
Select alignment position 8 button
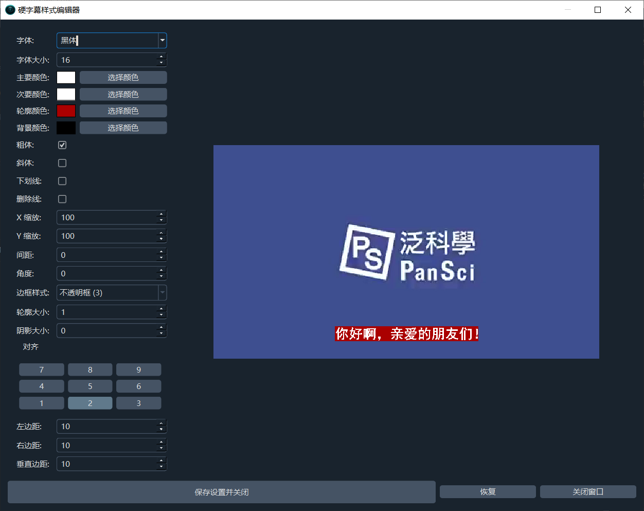tap(90, 370)
